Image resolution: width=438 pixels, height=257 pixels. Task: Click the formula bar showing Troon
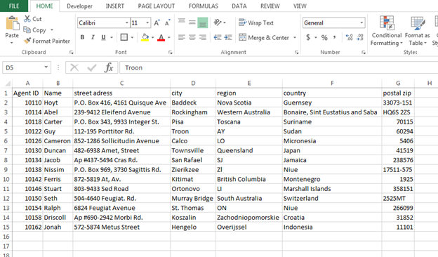[279, 67]
